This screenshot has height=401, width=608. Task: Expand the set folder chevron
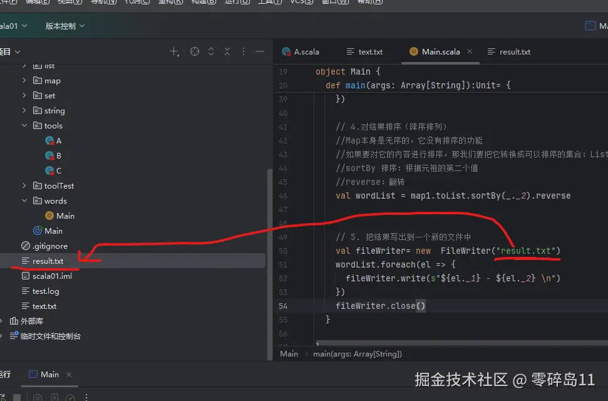tap(24, 95)
